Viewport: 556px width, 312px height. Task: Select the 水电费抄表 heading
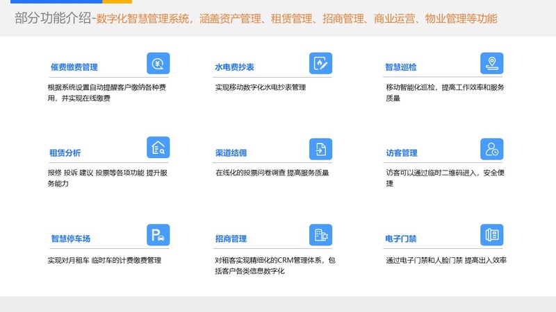[234, 67]
